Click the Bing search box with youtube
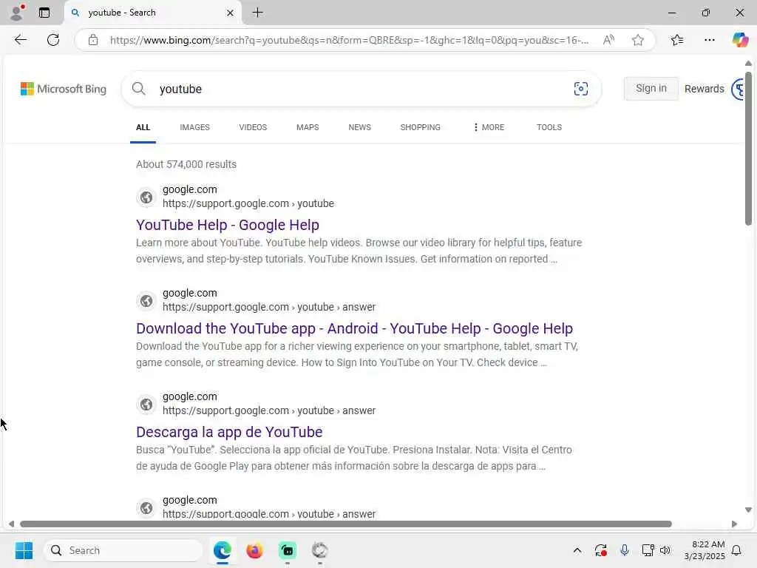Screen dimensions: 757x568 [362, 89]
